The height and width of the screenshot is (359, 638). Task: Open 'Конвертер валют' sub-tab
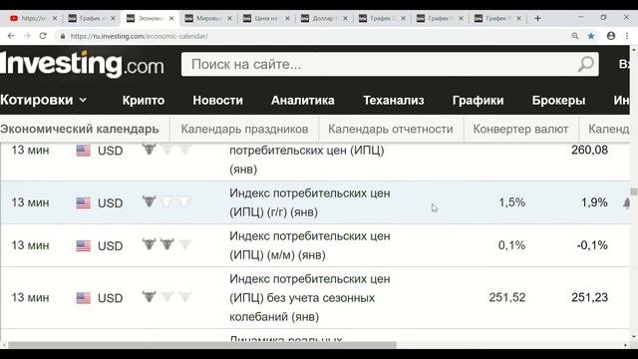click(520, 129)
